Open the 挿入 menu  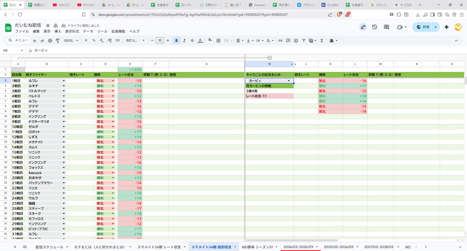coord(58,31)
